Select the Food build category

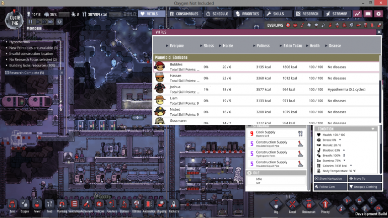click(x=49, y=204)
